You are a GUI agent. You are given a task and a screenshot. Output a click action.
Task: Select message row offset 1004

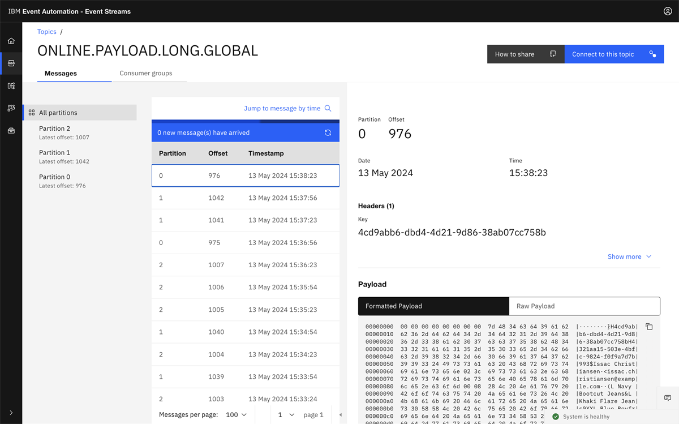(246, 354)
